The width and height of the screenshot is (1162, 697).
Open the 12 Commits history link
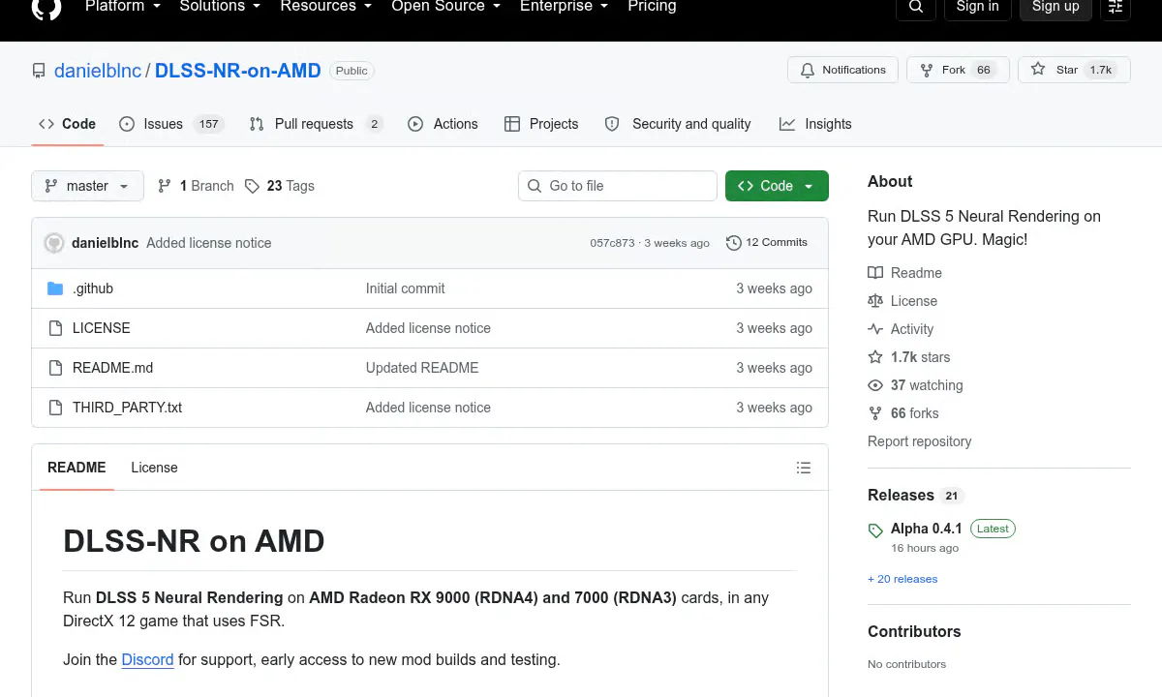click(x=767, y=243)
